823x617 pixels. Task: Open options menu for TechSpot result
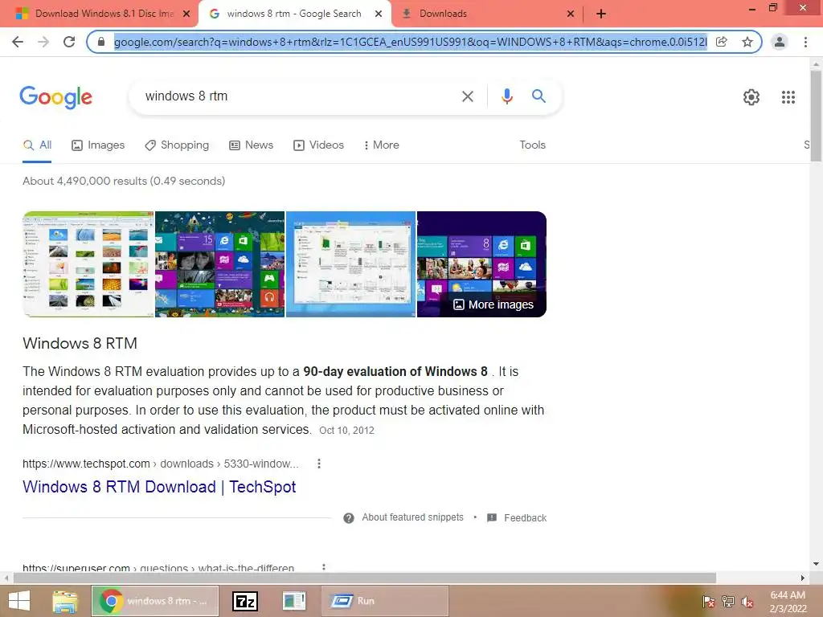coord(318,464)
